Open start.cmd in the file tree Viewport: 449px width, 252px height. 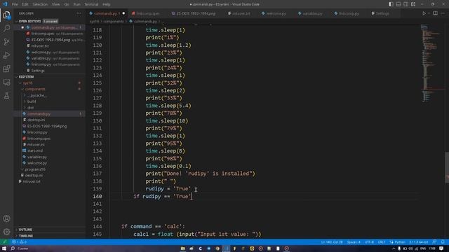click(50, 150)
